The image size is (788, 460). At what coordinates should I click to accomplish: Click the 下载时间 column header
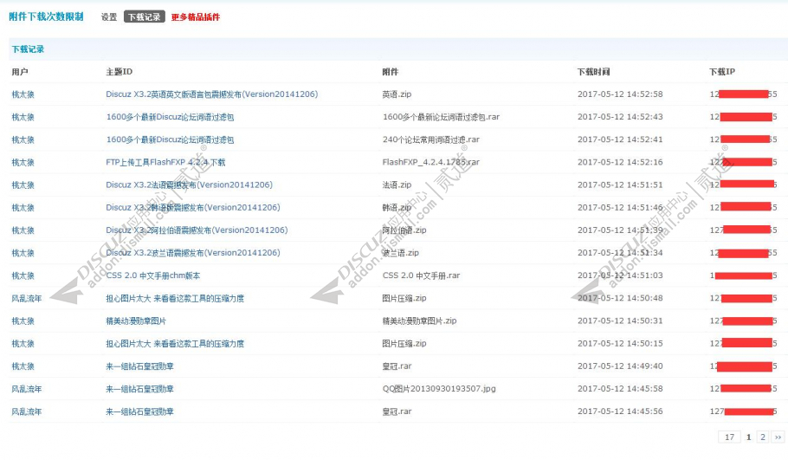click(593, 72)
